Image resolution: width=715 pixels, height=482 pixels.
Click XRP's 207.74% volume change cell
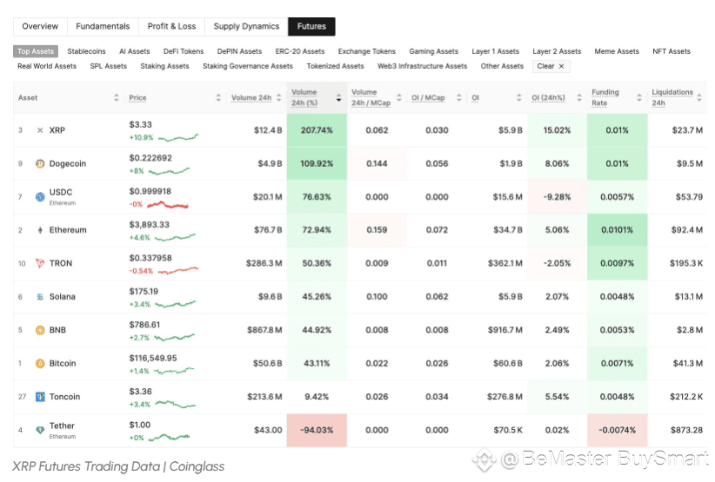pos(317,130)
